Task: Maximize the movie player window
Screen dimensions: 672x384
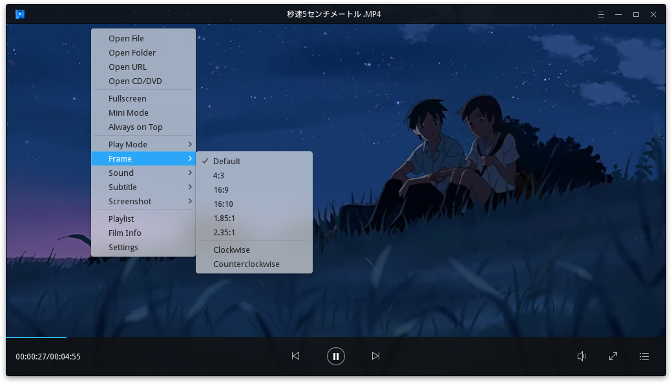Action: [636, 15]
